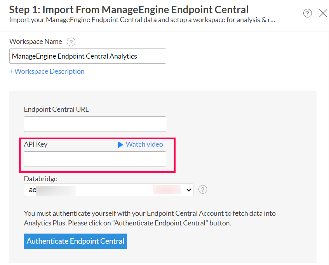Image resolution: width=329 pixels, height=265 pixels.
Task: Close the import dialog with the X
Action: click(x=323, y=14)
